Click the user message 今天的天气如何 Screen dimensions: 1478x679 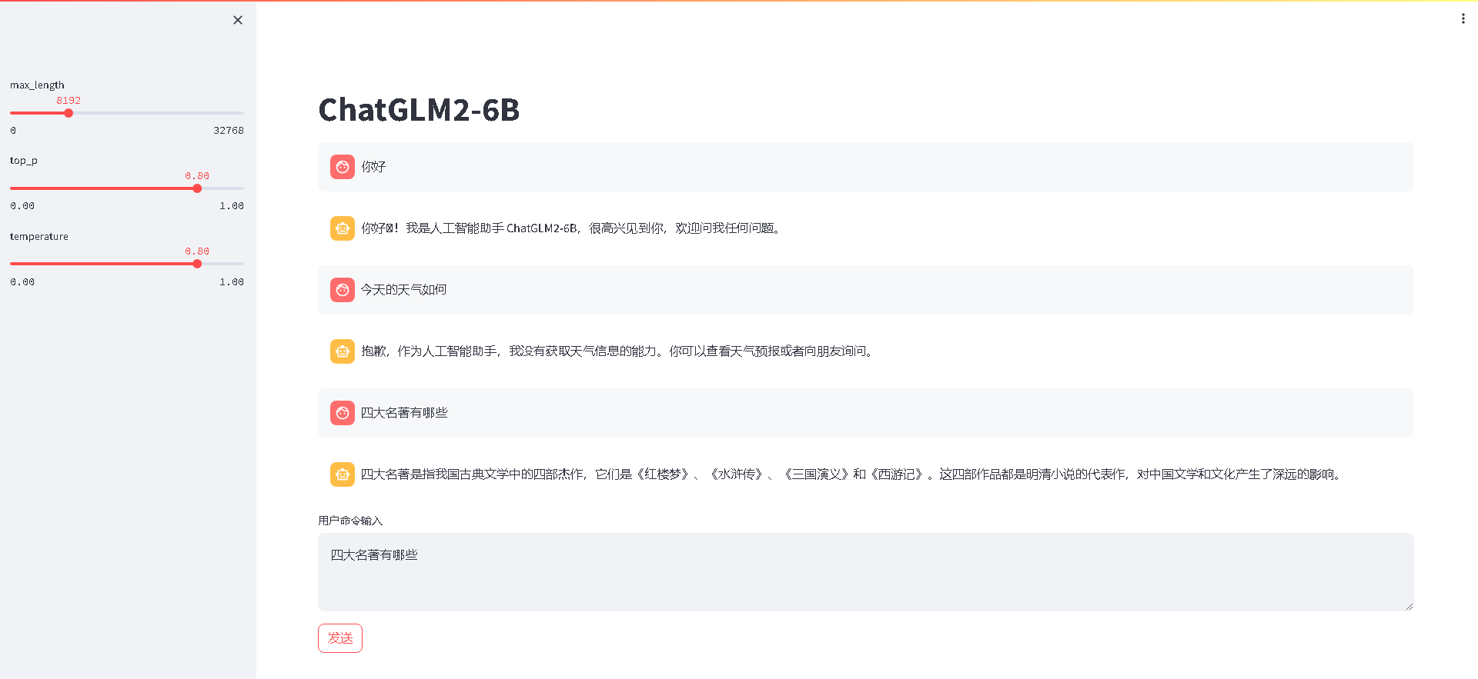pyautogui.click(x=404, y=290)
